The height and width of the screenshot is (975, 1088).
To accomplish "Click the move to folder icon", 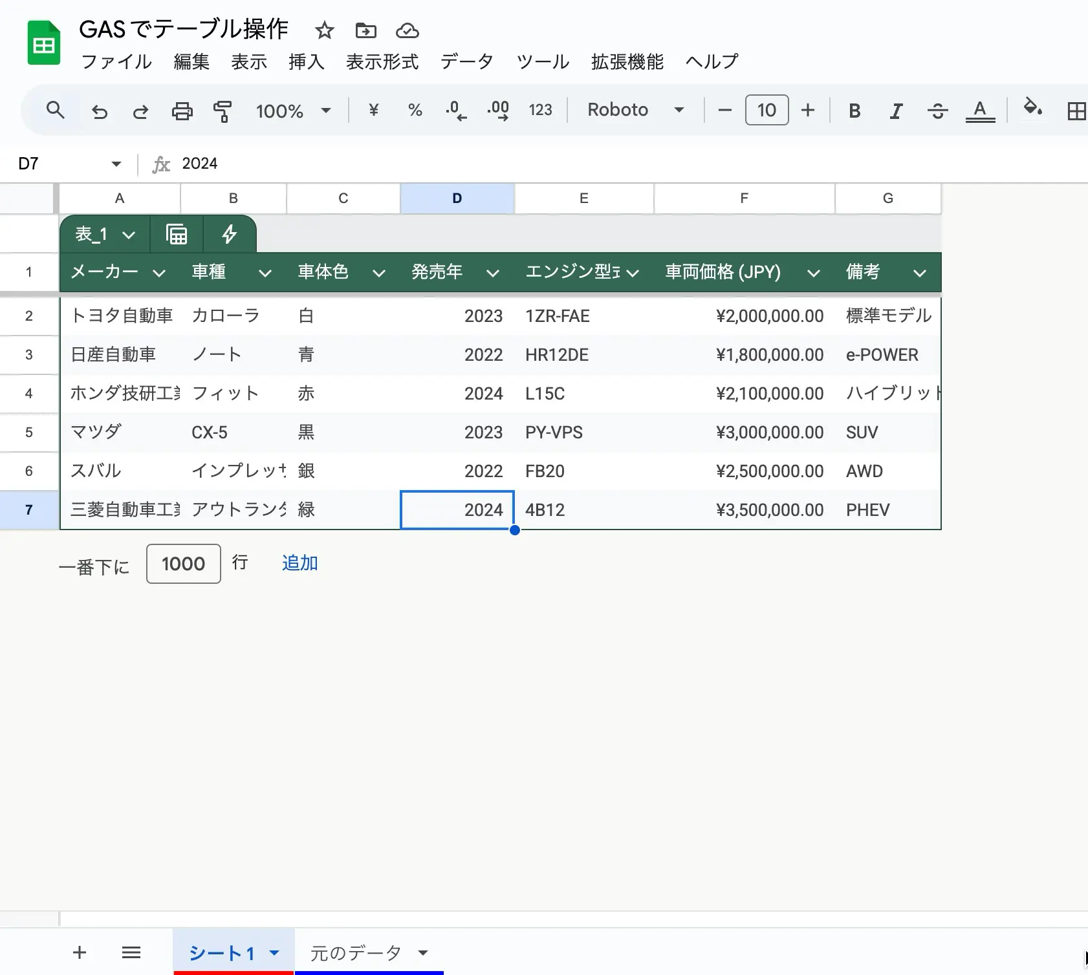I will point(365,30).
